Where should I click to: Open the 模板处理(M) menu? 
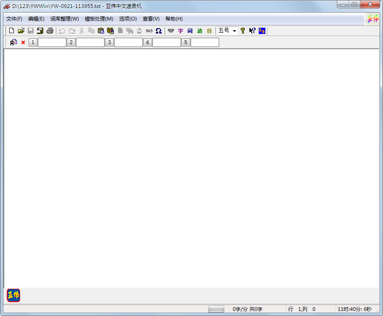pyautogui.click(x=99, y=19)
